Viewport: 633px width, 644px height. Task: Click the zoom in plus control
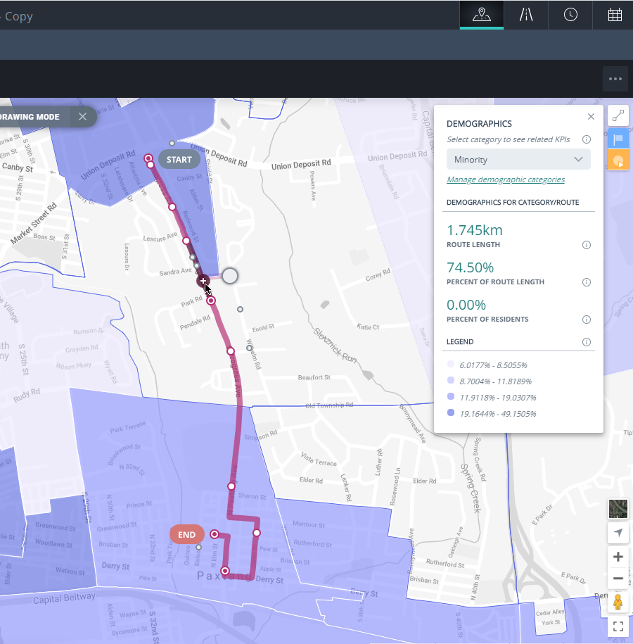click(x=618, y=556)
